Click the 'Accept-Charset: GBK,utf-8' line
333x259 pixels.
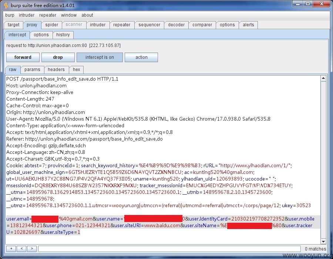click(53, 159)
